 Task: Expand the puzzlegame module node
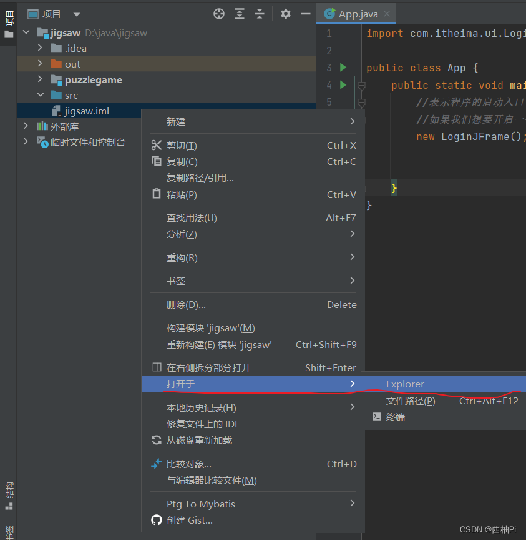(39, 80)
